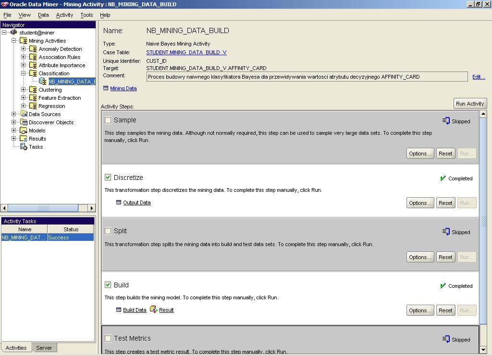Click the table icon beside Mining Data

[106, 88]
